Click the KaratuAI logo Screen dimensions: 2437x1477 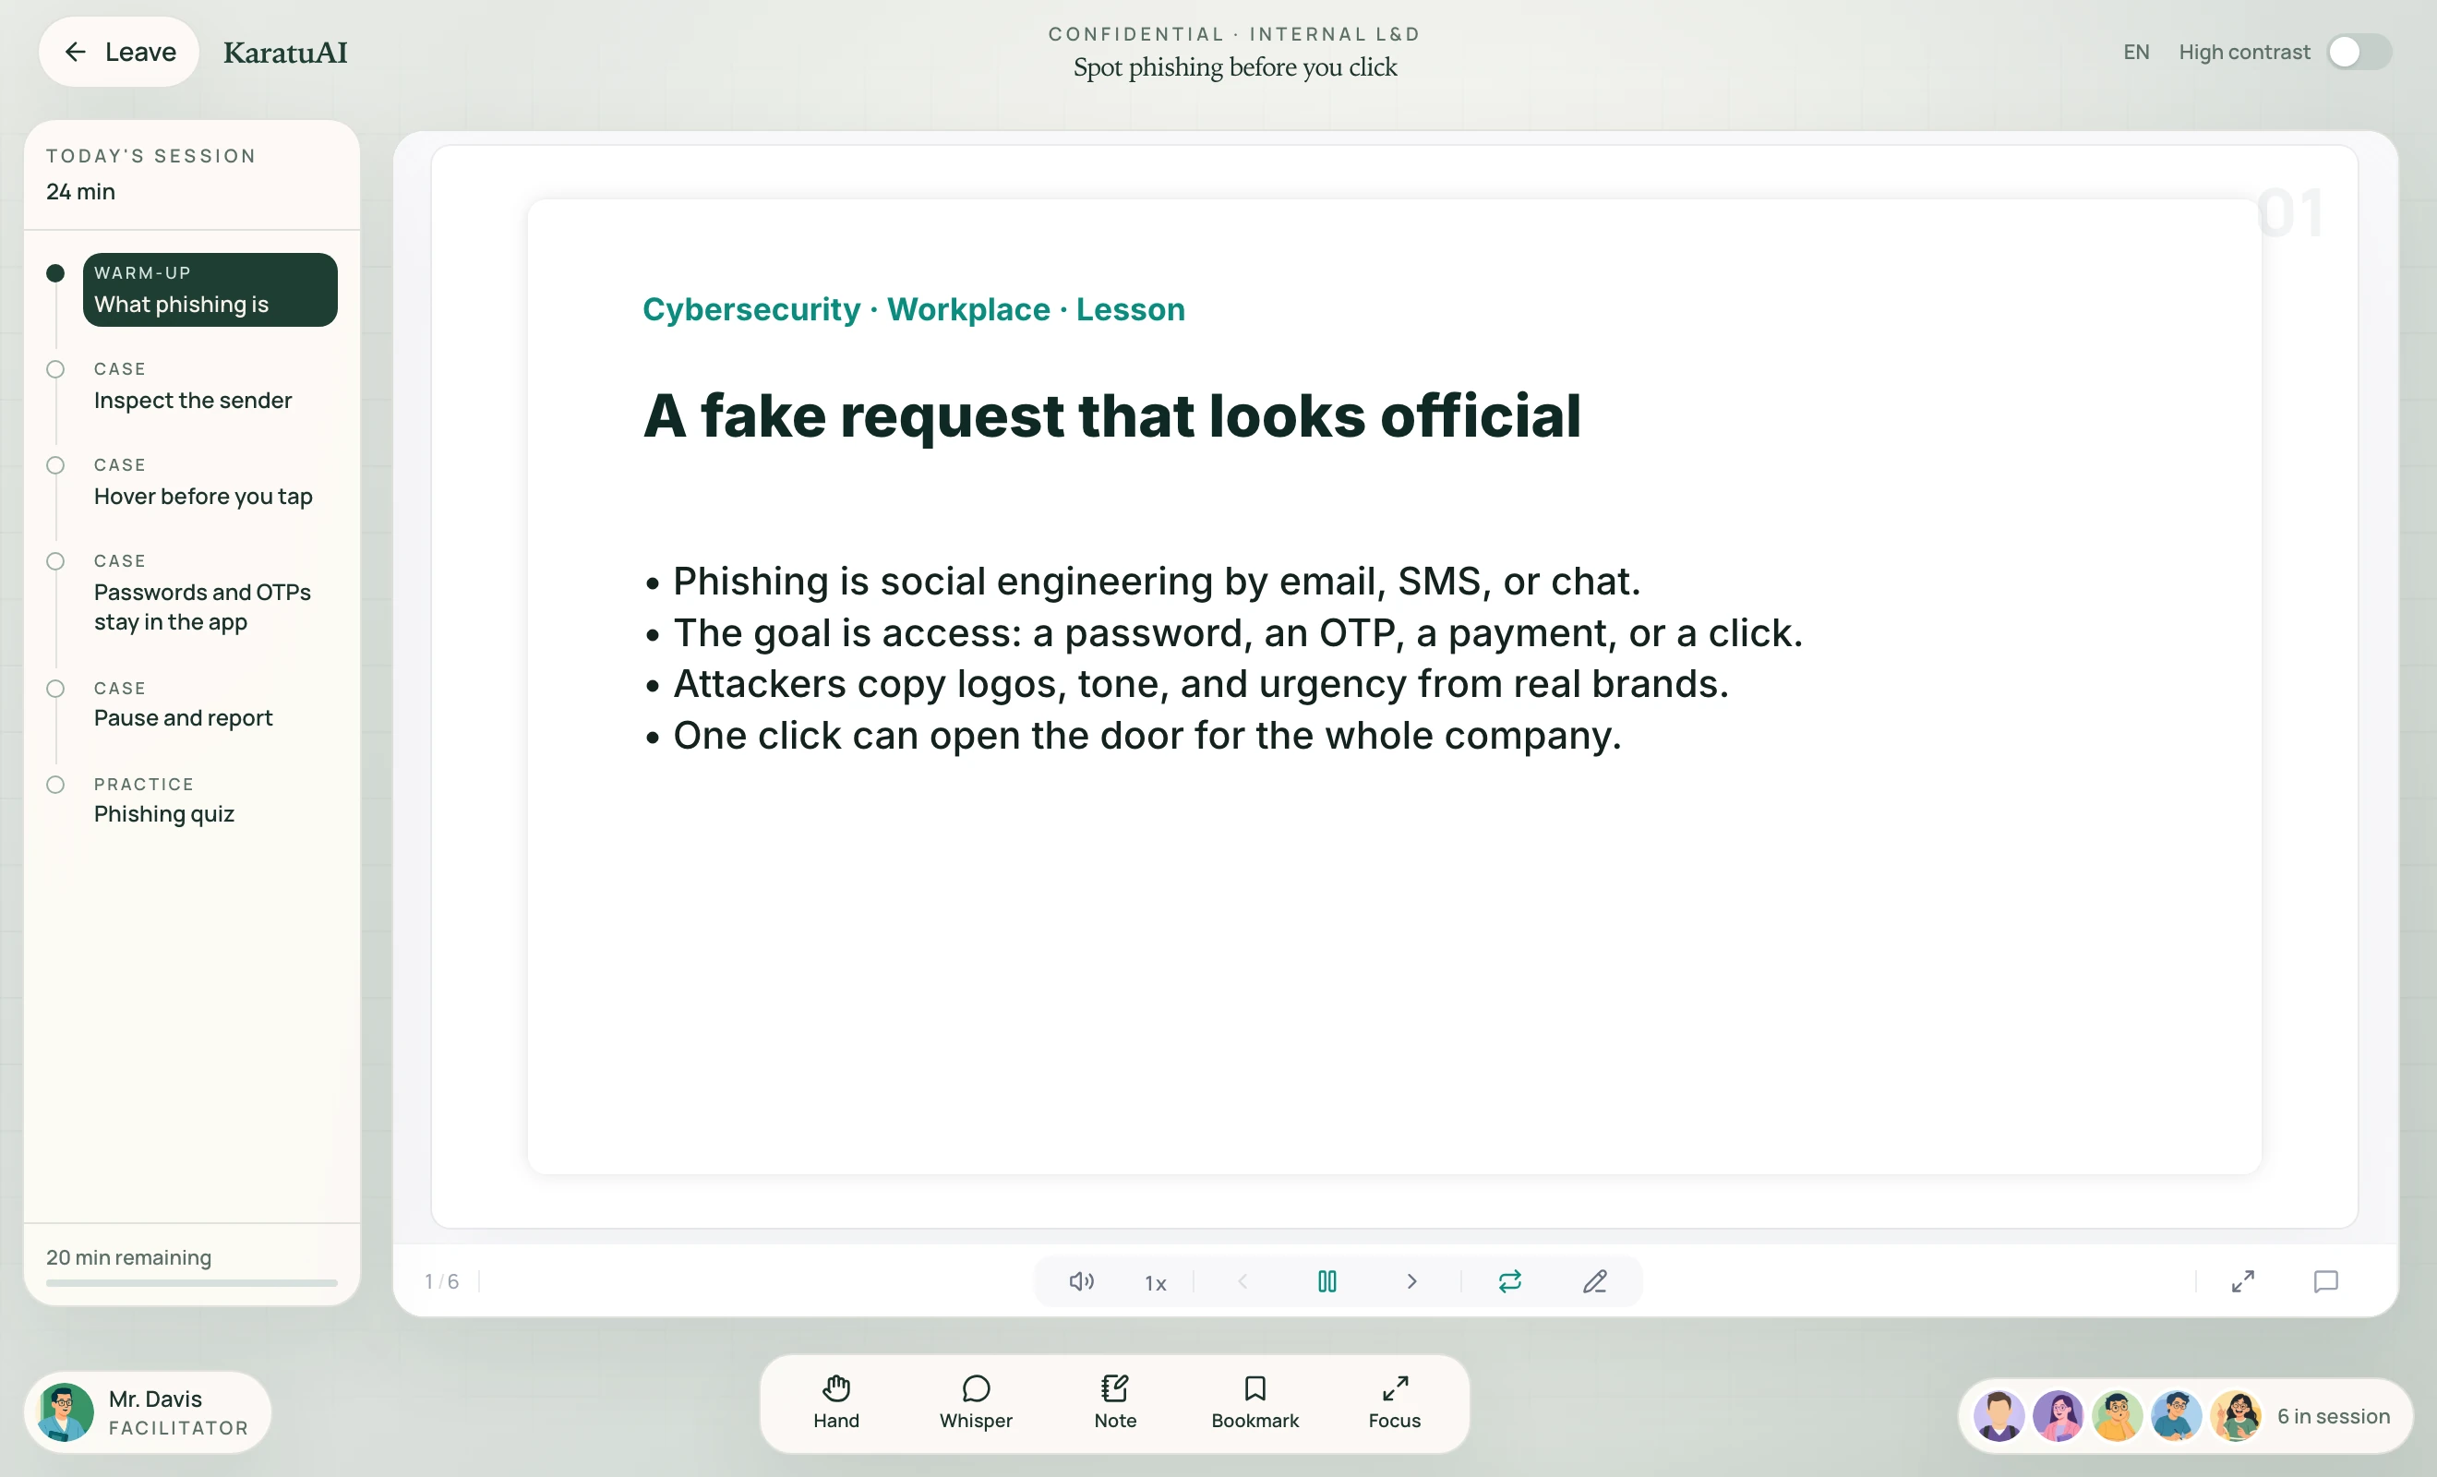pos(285,53)
